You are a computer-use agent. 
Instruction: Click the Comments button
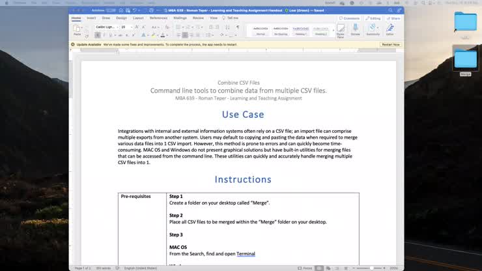tap(350, 18)
